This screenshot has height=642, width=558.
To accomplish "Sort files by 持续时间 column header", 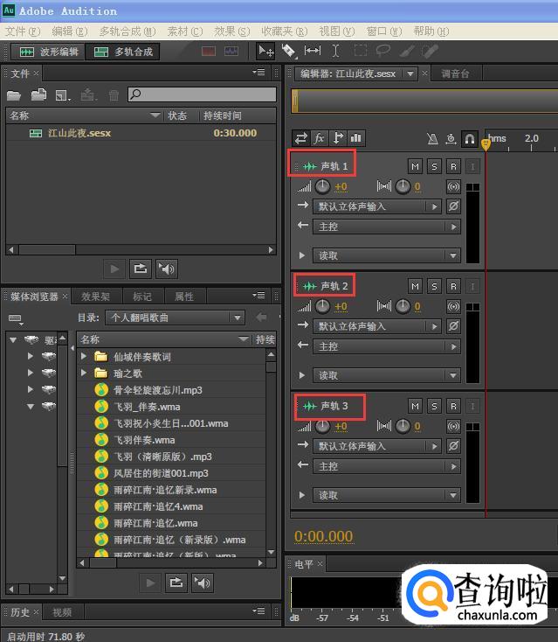I will (223, 115).
